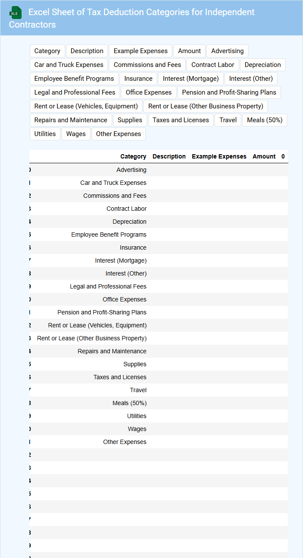Click the Office Expenses table cell
Image resolution: width=303 pixels, height=558 pixels.
(x=125, y=299)
